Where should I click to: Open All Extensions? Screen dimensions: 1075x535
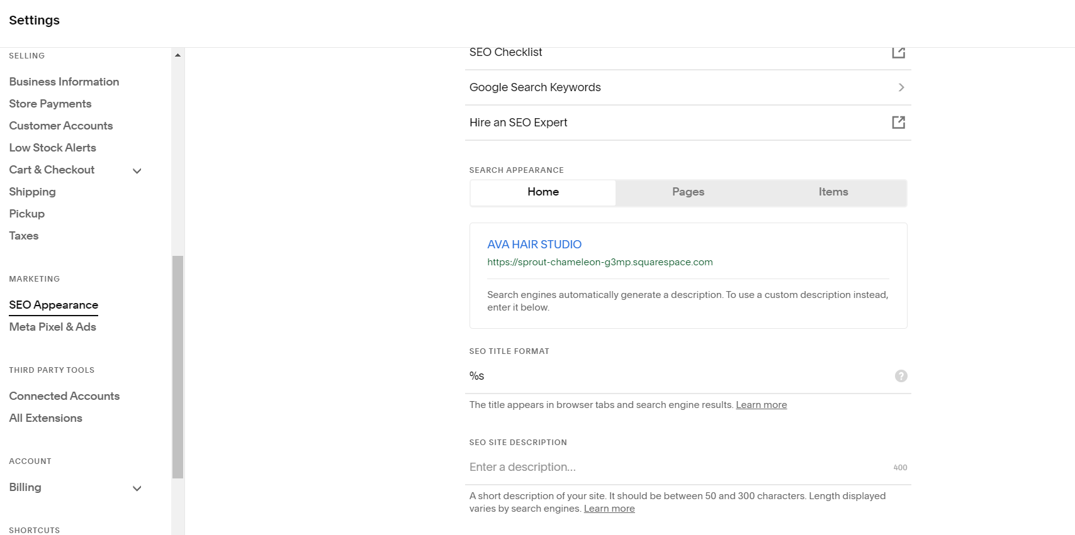point(46,418)
